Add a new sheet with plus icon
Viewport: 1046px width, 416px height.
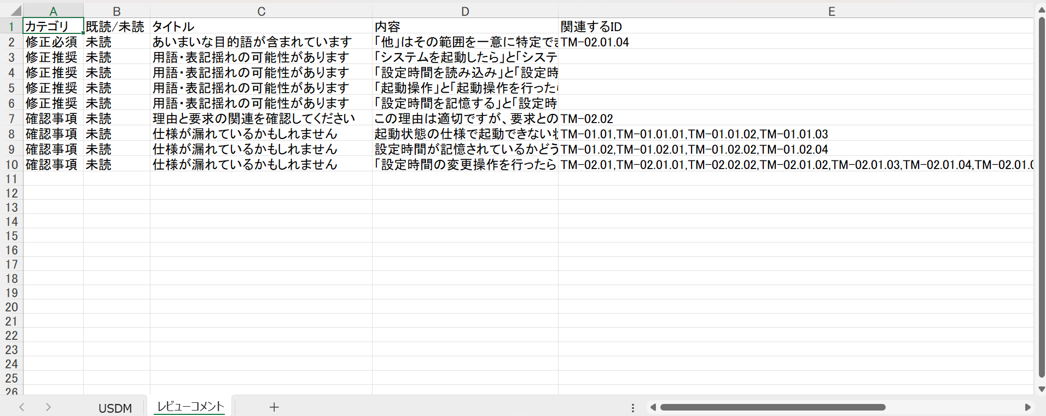274,407
